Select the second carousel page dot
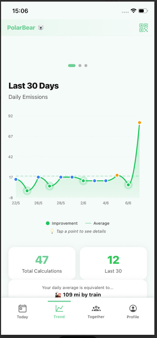Viewport: 157px width, 338px height. pos(80,65)
